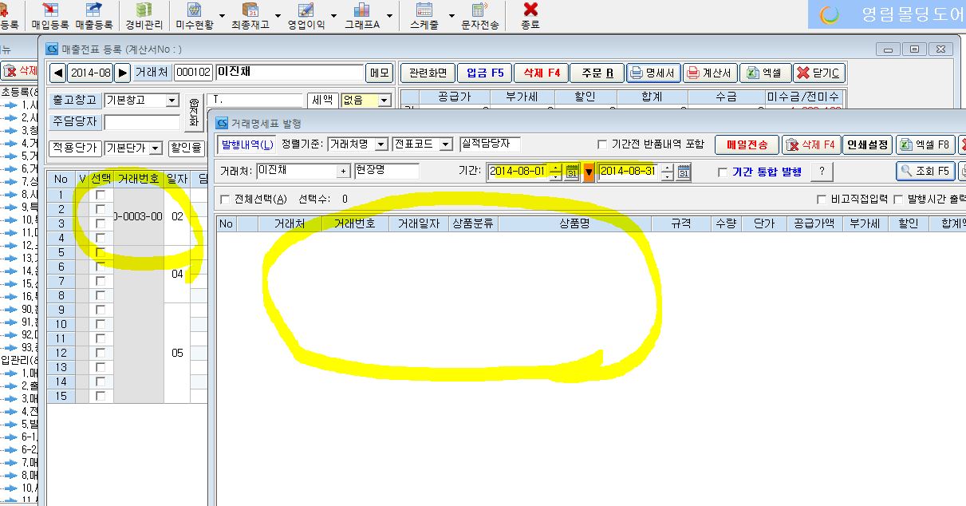Image resolution: width=966 pixels, height=506 pixels.
Task: Click the 거래처 column header in results grid
Action: (290, 224)
